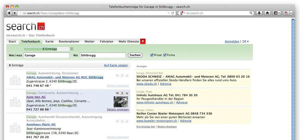300x140 pixels.
Task: Favorite Auto Iten AG with the star icon
Action: pos(127,93)
